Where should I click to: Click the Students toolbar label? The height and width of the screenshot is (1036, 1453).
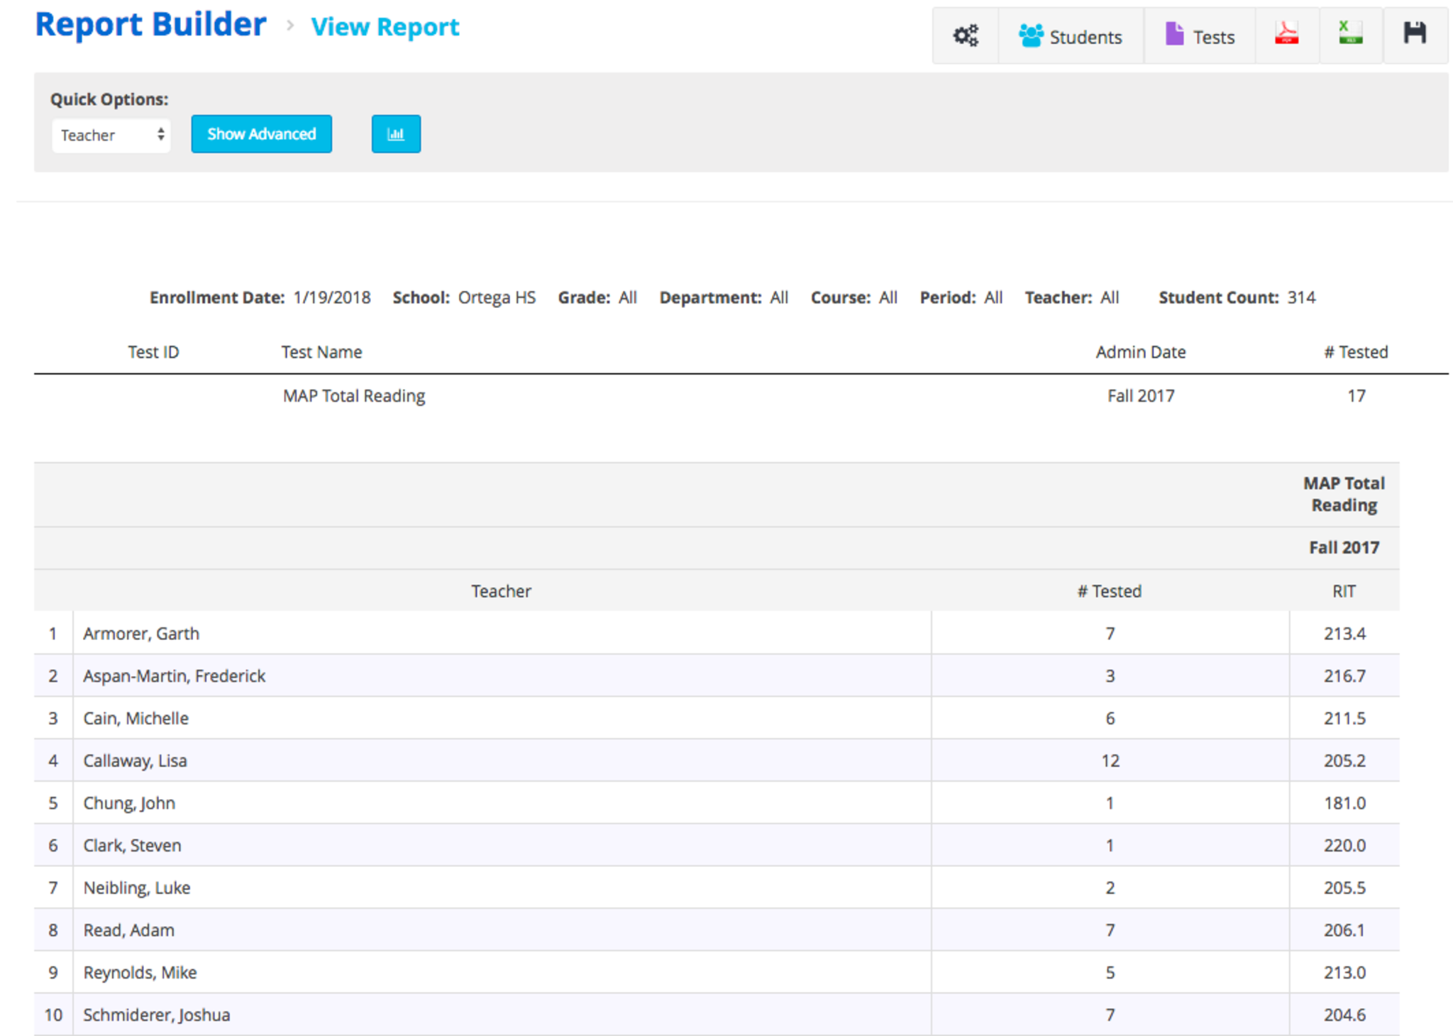(x=1085, y=37)
